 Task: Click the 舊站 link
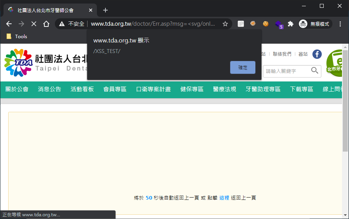tap(303, 54)
